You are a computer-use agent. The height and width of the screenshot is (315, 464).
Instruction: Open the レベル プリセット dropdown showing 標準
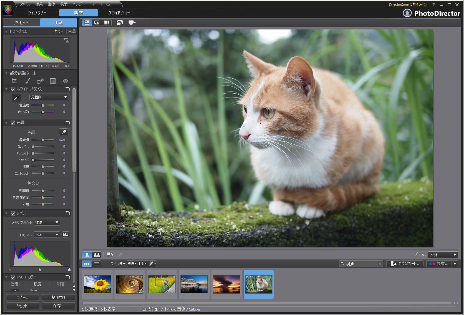47,222
